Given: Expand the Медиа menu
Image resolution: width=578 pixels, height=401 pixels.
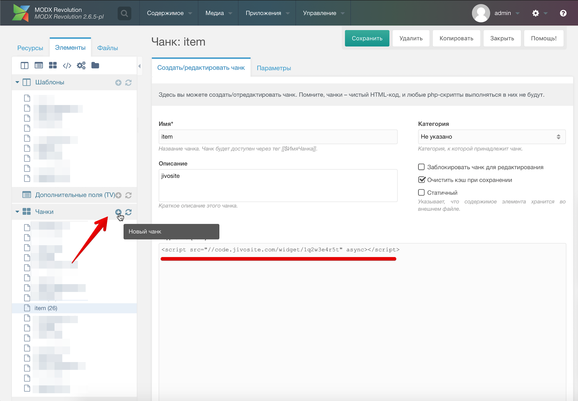Looking at the screenshot, I should 219,13.
